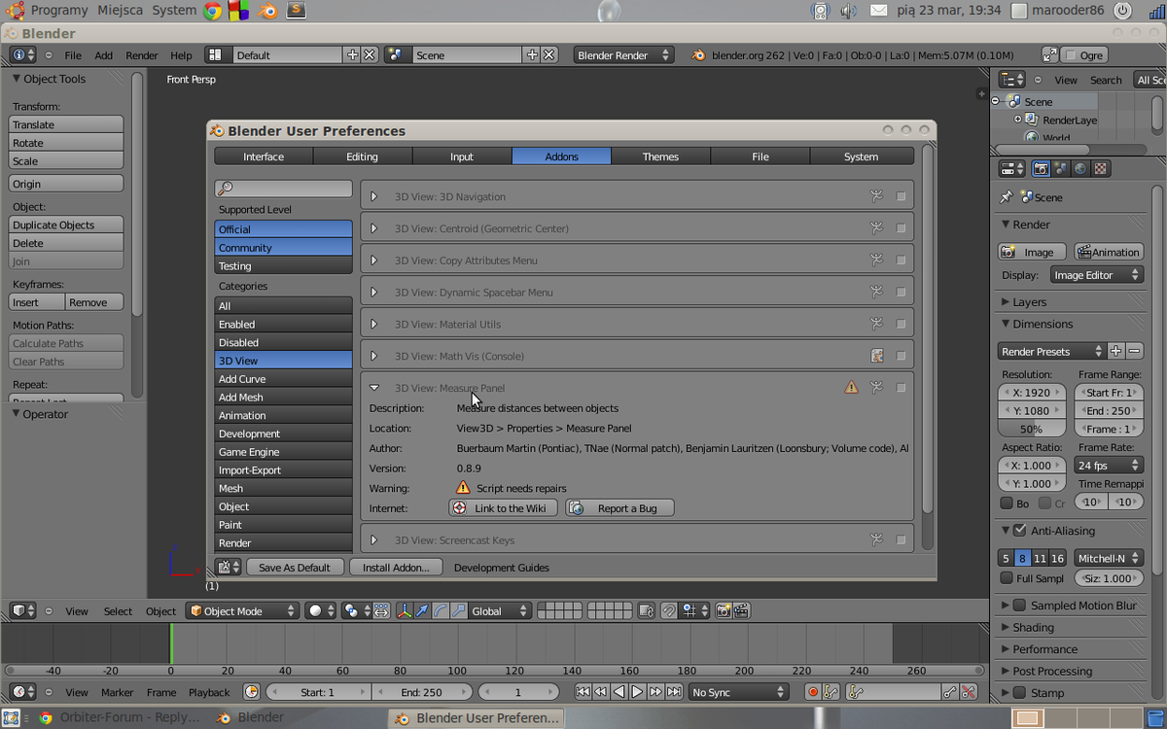Select Import-Export addon category

click(283, 469)
